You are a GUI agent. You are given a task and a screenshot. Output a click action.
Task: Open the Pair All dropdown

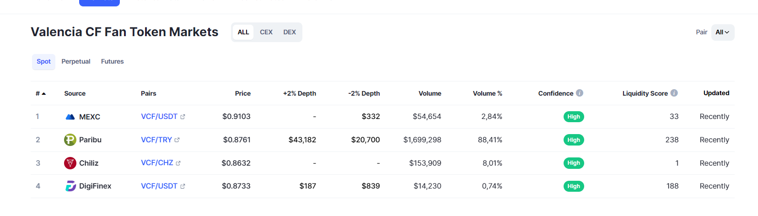(x=723, y=32)
